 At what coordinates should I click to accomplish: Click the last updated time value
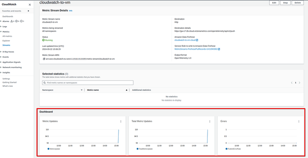52,49
